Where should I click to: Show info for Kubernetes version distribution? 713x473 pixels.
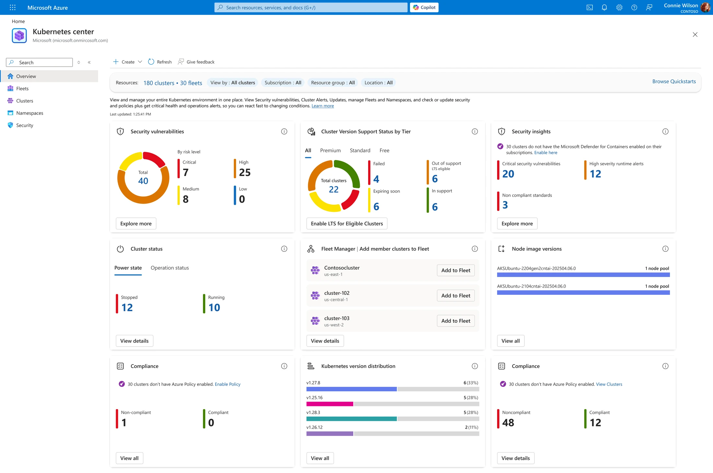475,366
